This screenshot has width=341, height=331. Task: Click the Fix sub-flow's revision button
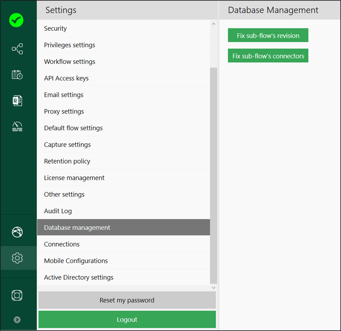[x=268, y=35]
